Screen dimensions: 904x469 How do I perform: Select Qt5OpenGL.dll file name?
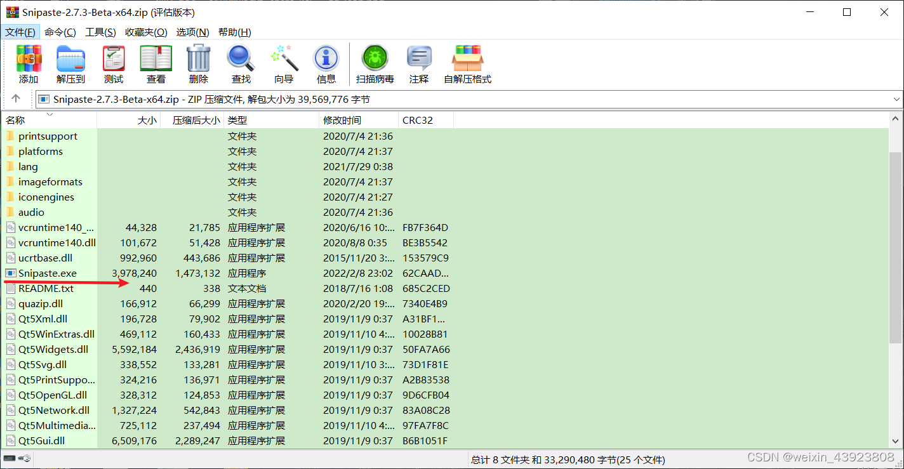tap(53, 395)
